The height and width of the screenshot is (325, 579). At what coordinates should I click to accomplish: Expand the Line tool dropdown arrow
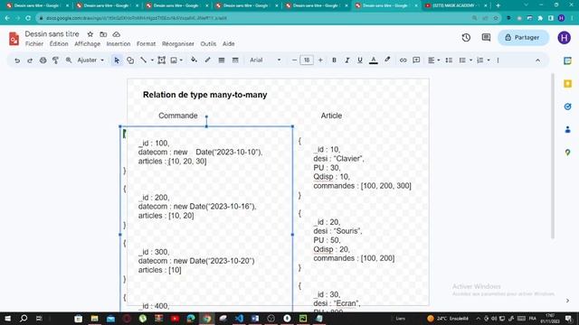click(152, 60)
